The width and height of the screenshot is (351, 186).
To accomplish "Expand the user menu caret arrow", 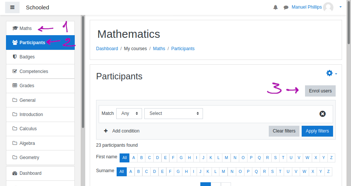I will (x=341, y=7).
